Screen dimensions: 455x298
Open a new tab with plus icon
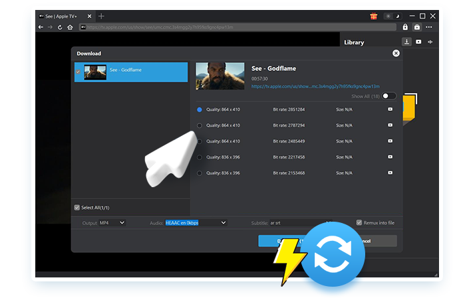pyautogui.click(x=101, y=16)
